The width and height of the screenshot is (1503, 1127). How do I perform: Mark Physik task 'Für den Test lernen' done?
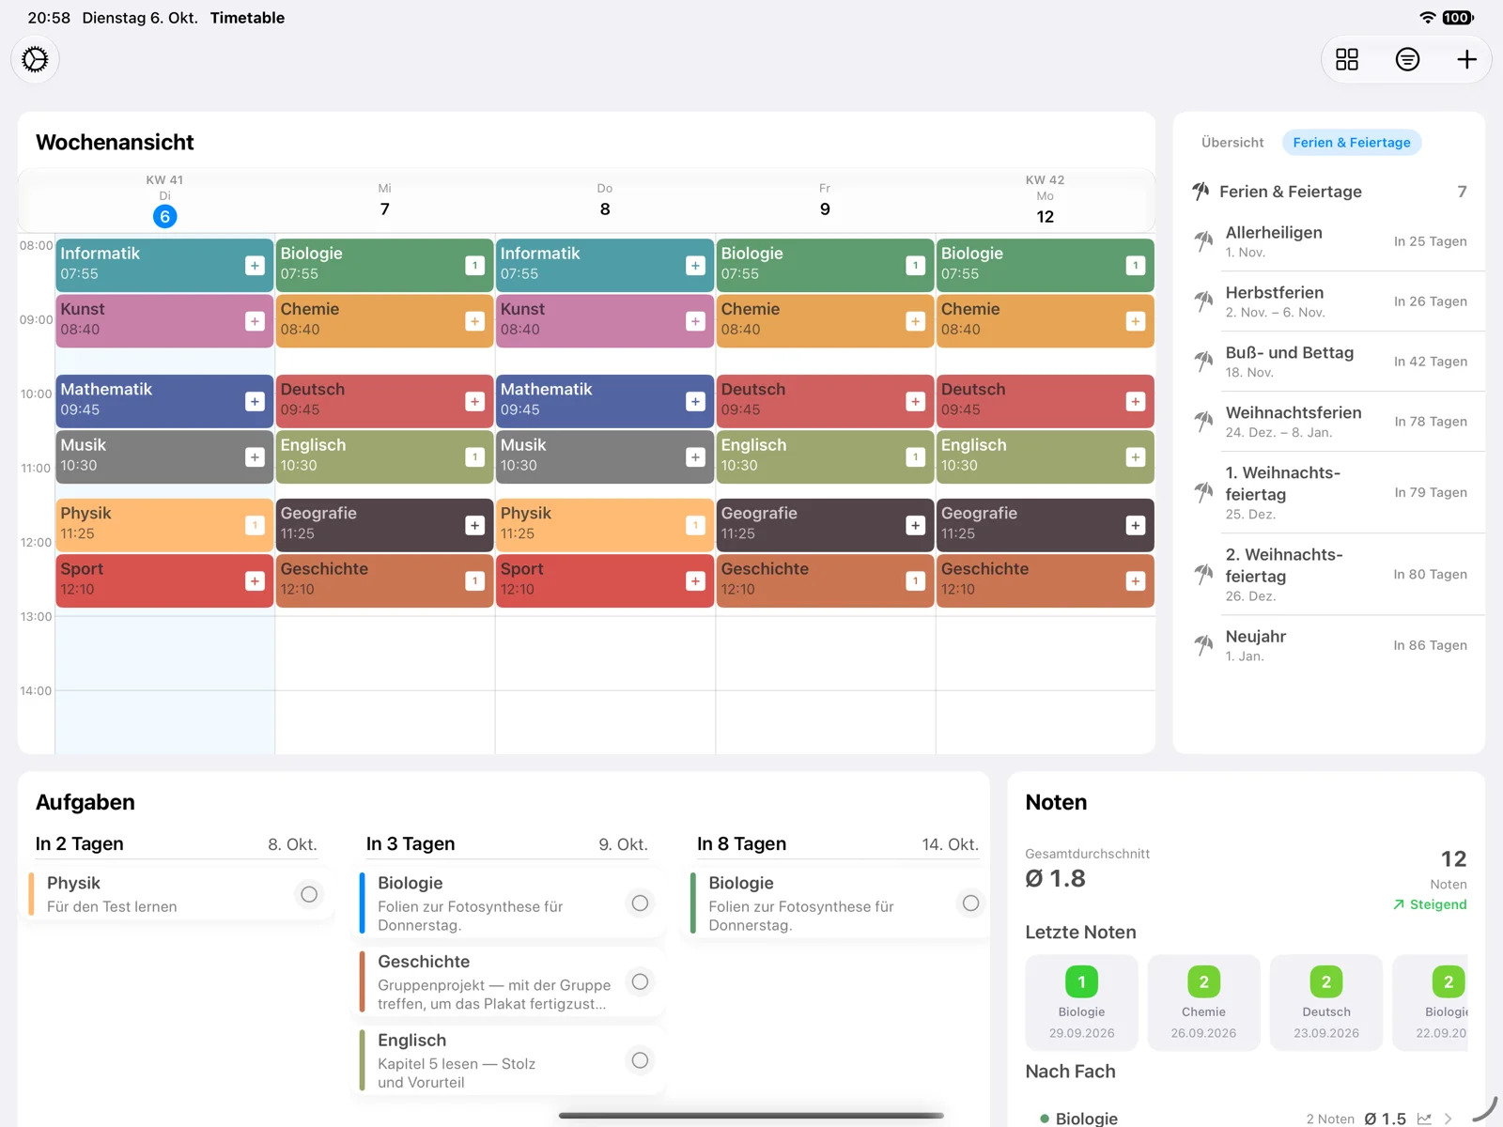point(309,894)
